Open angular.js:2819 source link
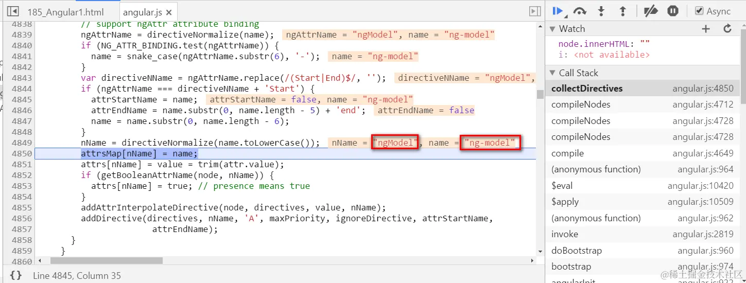The image size is (746, 283). [x=703, y=234]
